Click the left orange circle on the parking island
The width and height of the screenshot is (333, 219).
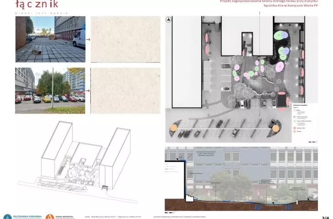point(173,128)
